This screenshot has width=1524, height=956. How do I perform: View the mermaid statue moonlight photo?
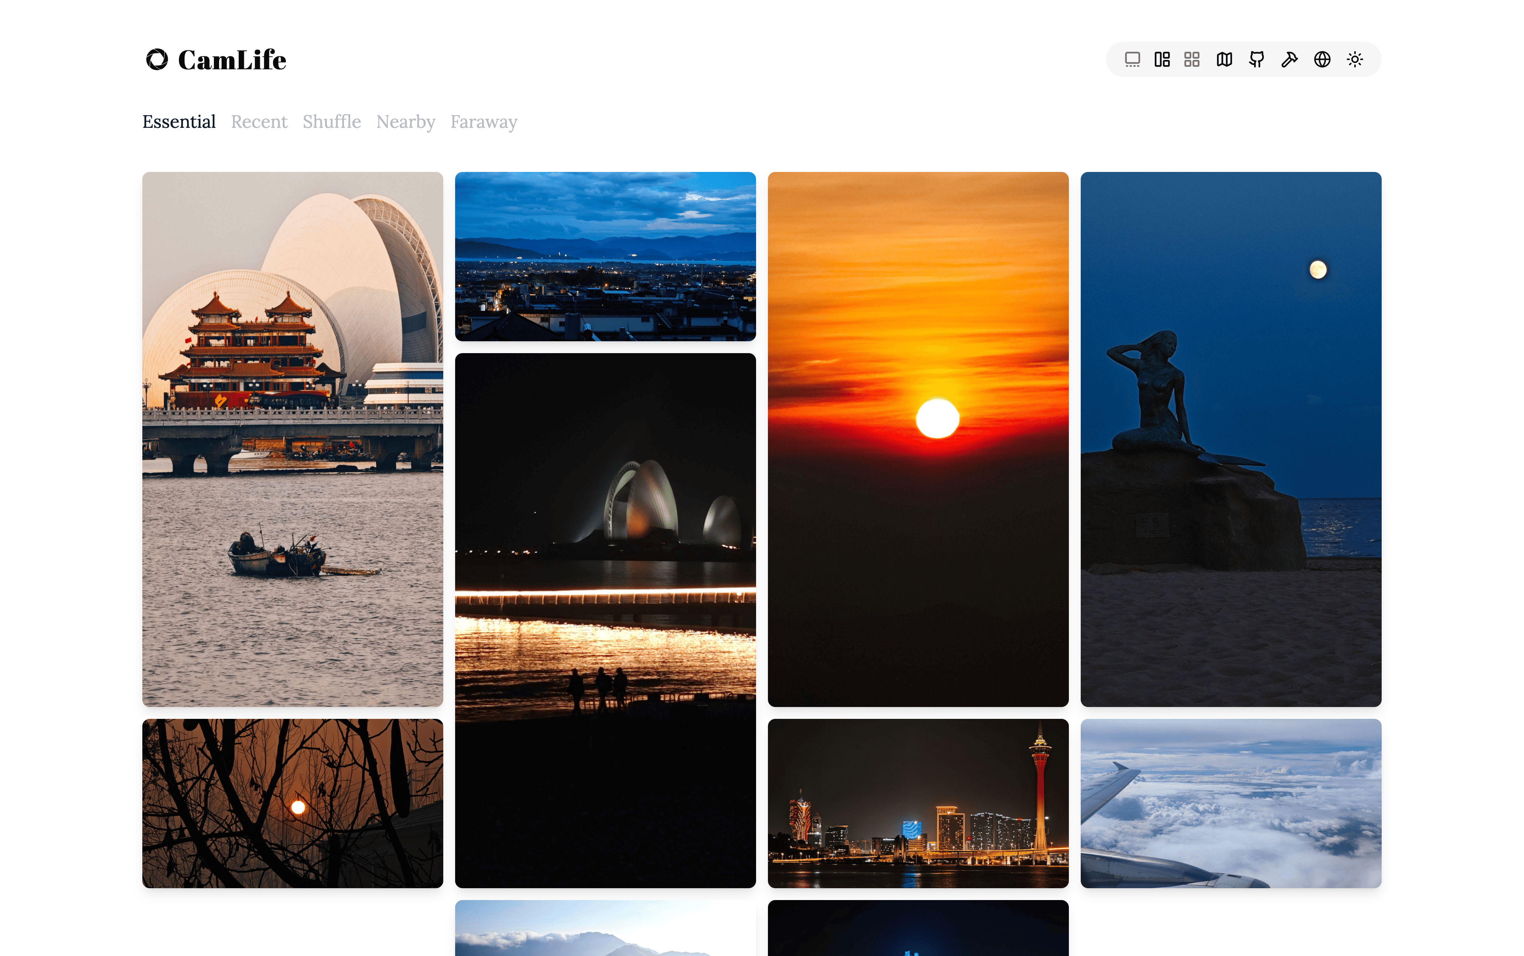coord(1230,436)
